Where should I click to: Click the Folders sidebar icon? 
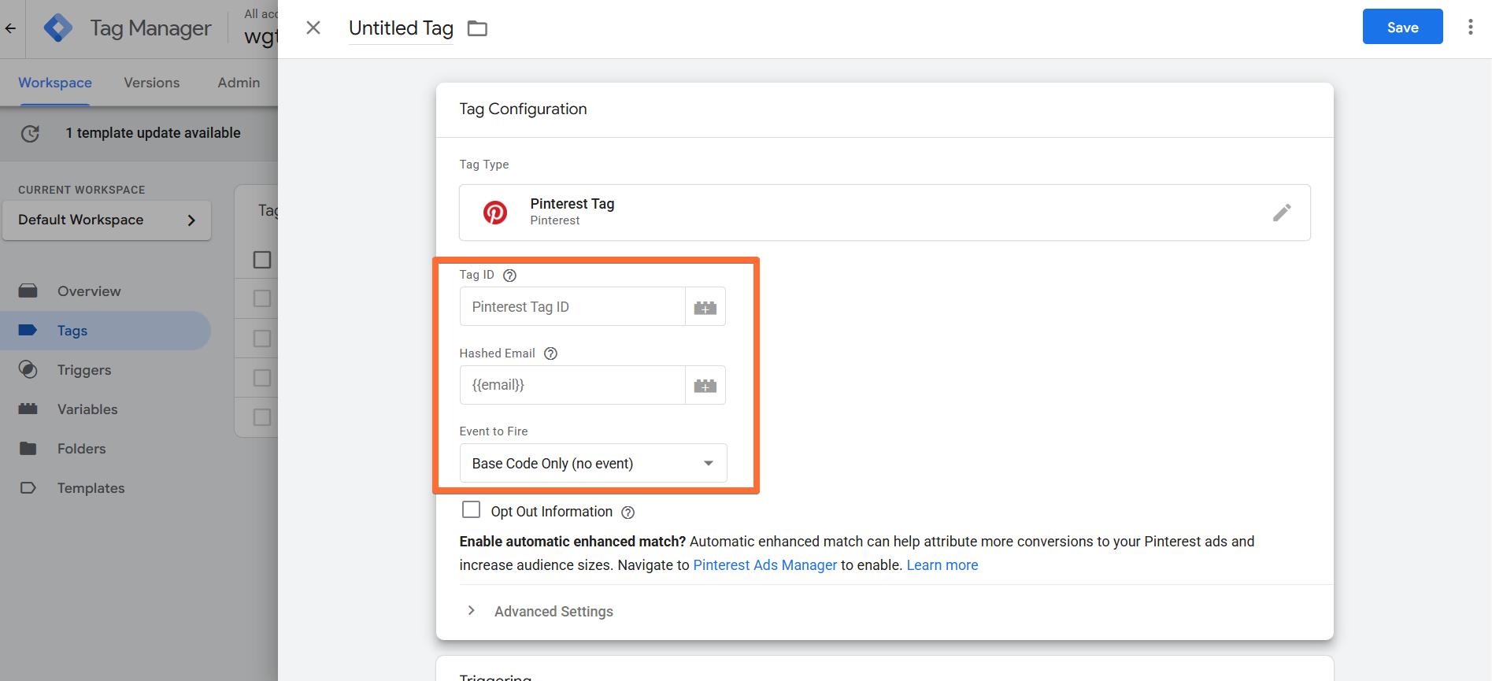tap(28, 449)
